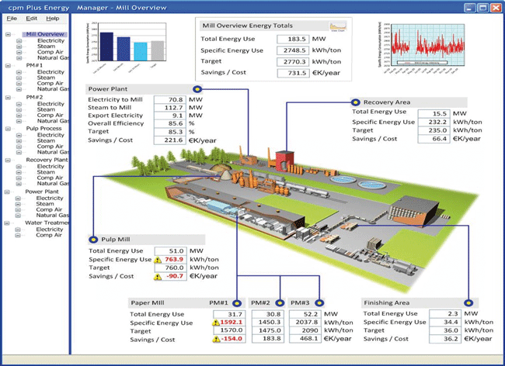Click Steam to Mill value 112.7
The width and height of the screenshot is (505, 366).
click(x=169, y=108)
